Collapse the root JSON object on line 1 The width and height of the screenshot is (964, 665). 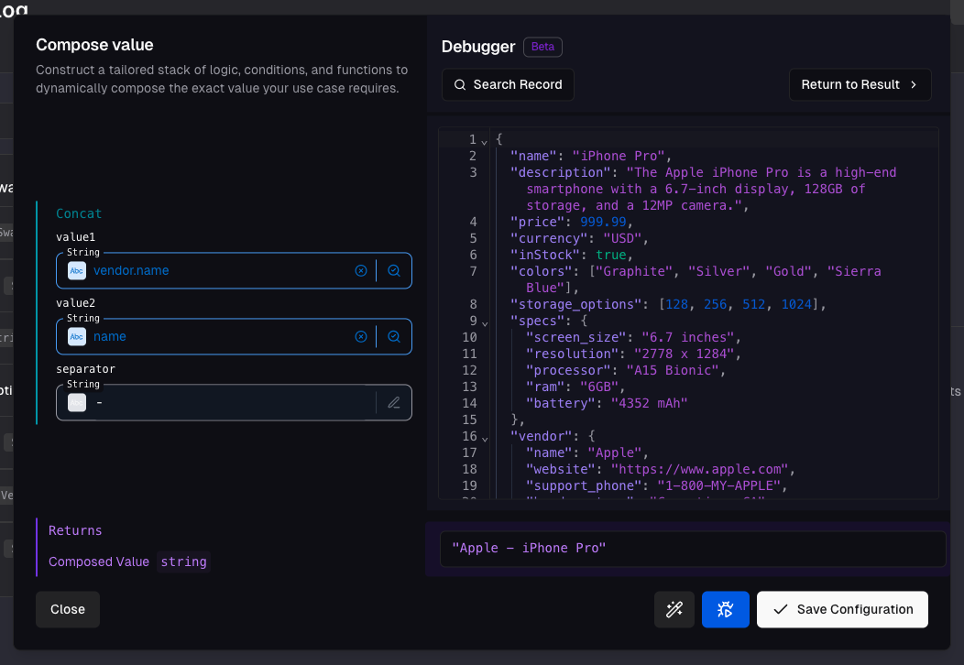[x=484, y=140]
